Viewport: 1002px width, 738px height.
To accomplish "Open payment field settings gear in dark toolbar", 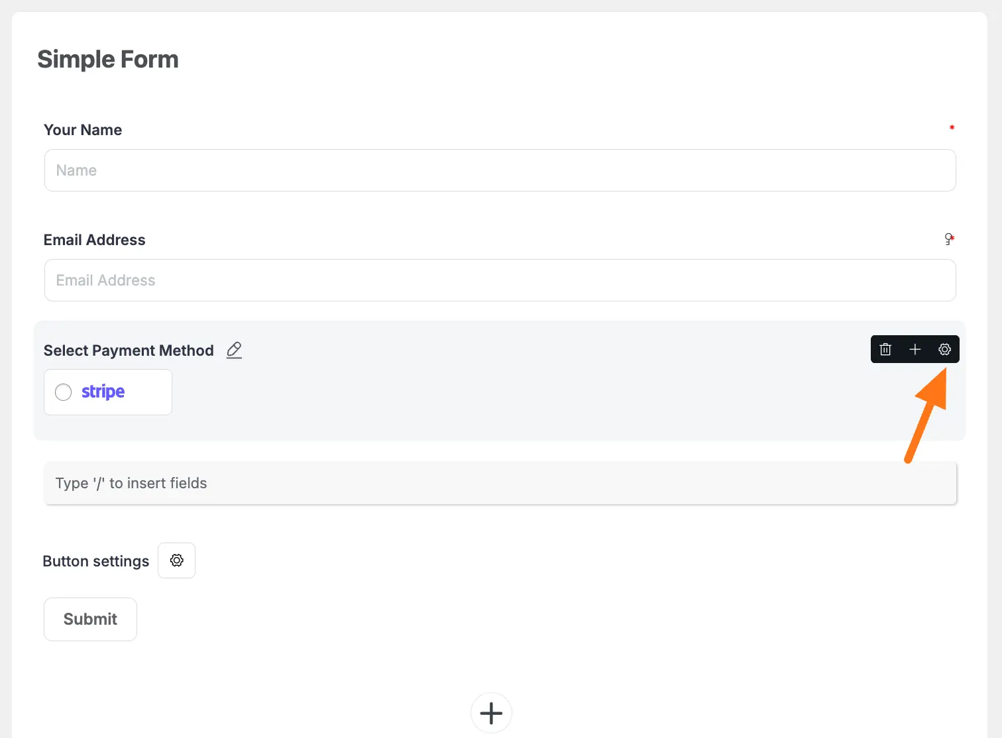I will click(944, 350).
